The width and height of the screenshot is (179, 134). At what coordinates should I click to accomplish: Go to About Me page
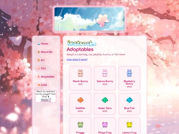[46, 52]
